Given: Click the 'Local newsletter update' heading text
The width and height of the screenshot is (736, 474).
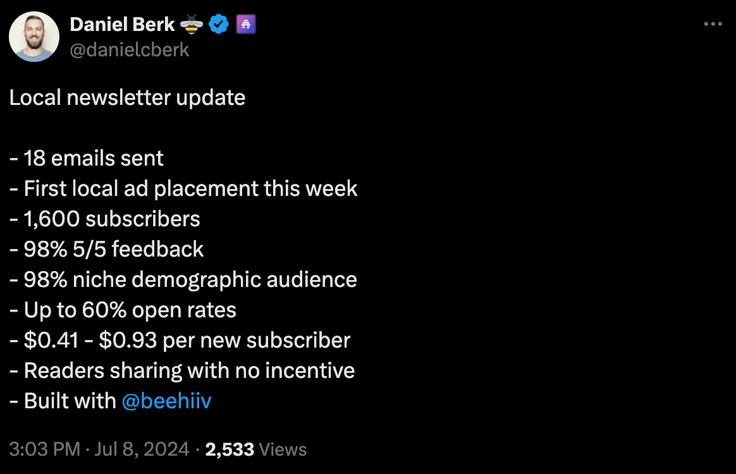Looking at the screenshot, I should point(127,97).
